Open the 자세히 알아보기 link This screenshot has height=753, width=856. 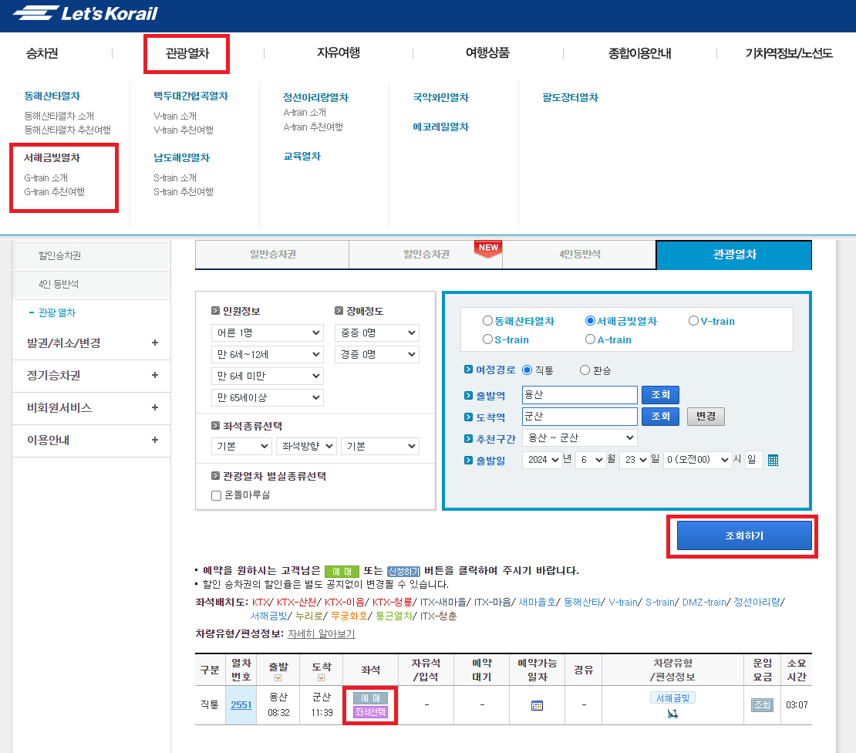click(321, 634)
